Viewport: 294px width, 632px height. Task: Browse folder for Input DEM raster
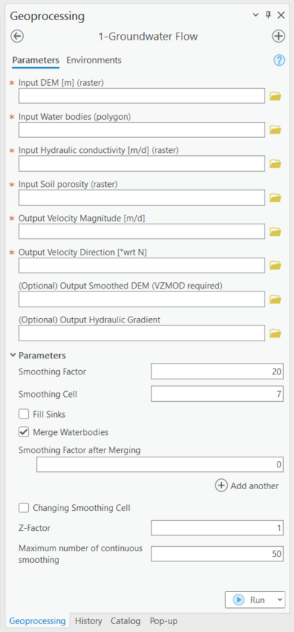275,97
